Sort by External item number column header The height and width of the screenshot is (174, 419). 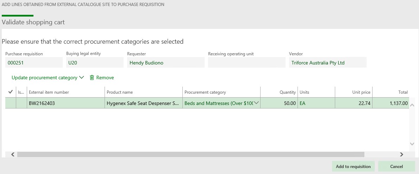pos(49,92)
